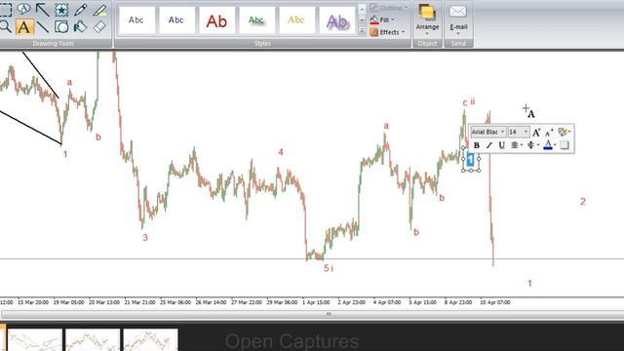Click the blue font color button

click(x=548, y=145)
